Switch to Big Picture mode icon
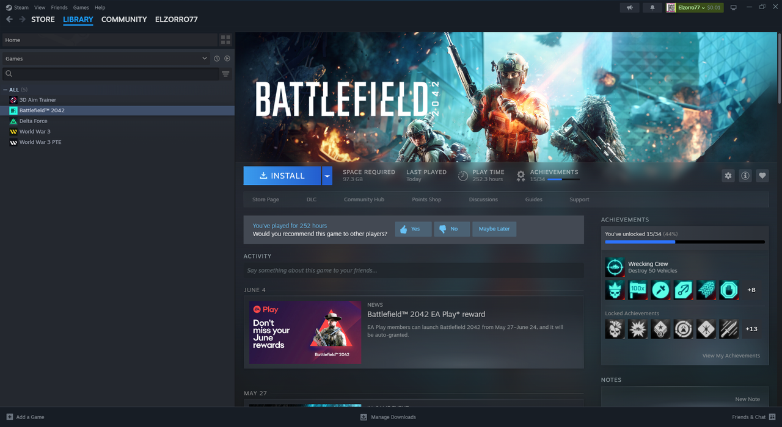Viewport: 782px width, 427px height. click(x=734, y=7)
